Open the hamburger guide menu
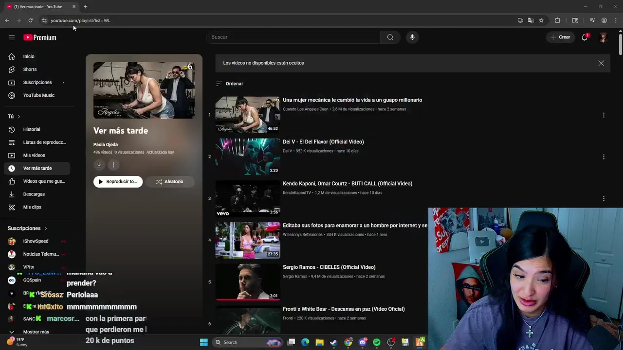 [12, 37]
